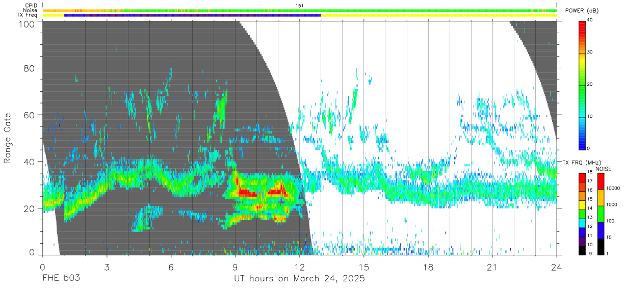Click the TX Freq row label
Viewport: 626px width, 289px height.
click(27, 15)
